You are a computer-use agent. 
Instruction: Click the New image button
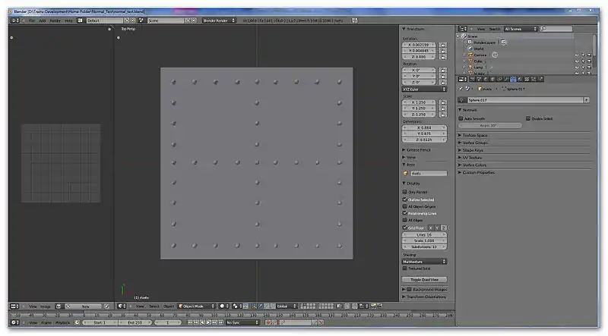pyautogui.click(x=85, y=306)
